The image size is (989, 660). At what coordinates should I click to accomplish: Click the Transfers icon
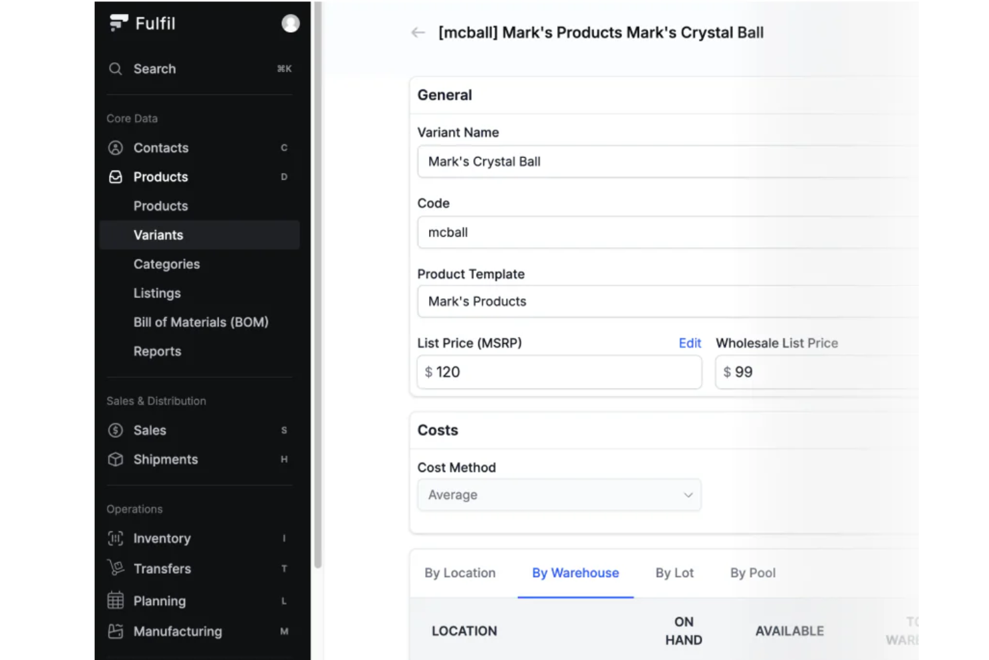click(115, 568)
